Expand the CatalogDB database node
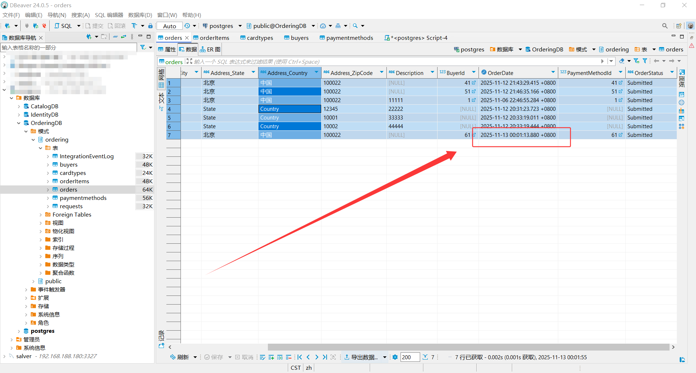The width and height of the screenshot is (696, 373). point(19,106)
